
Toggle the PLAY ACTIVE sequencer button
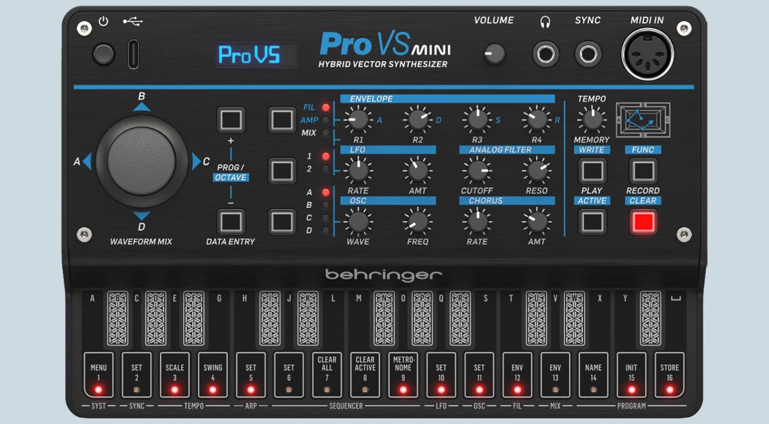[x=593, y=221]
